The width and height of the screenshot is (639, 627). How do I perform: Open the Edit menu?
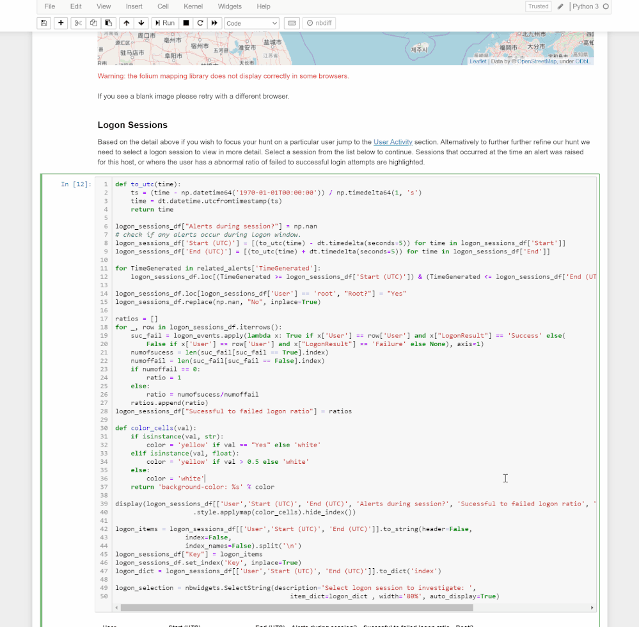coord(76,6)
